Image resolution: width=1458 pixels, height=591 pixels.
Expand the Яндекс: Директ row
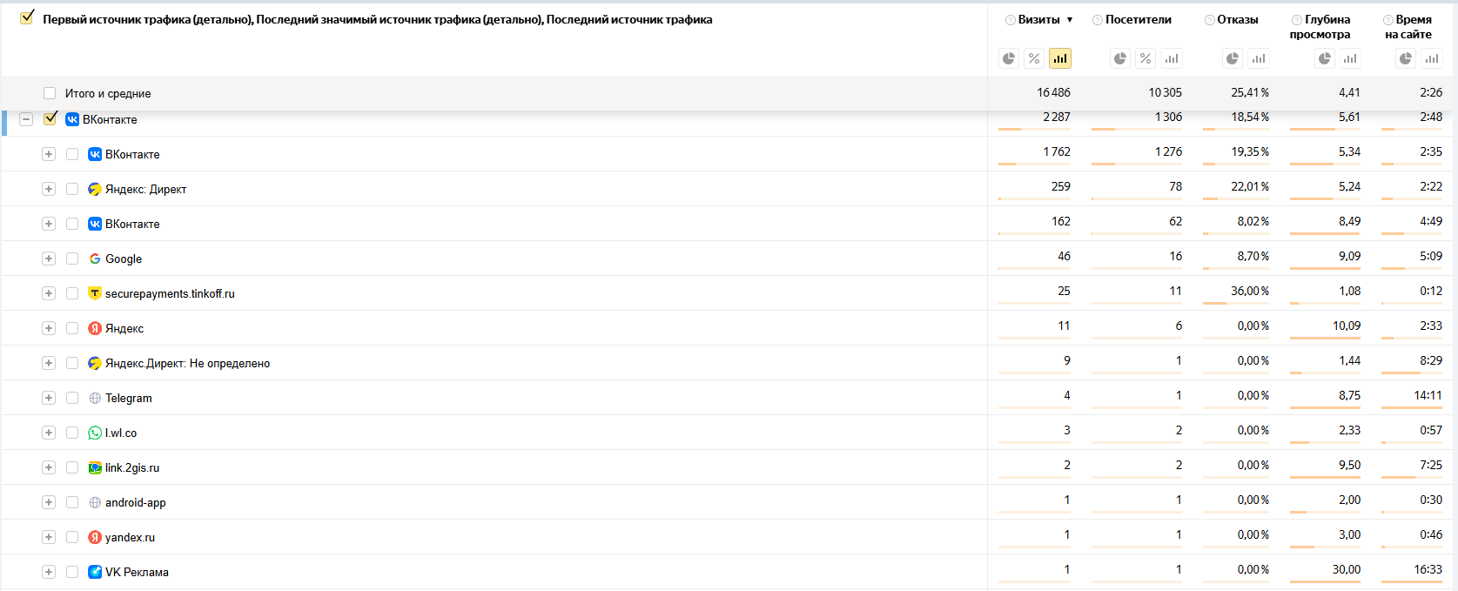click(49, 189)
